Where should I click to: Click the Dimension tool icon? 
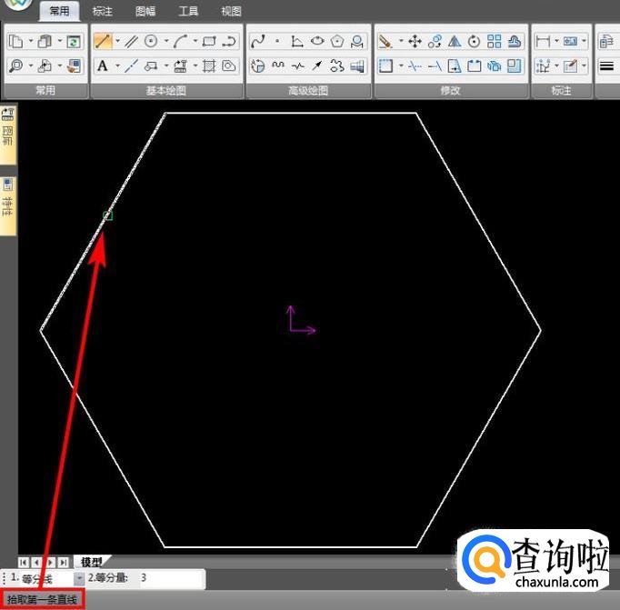(543, 41)
